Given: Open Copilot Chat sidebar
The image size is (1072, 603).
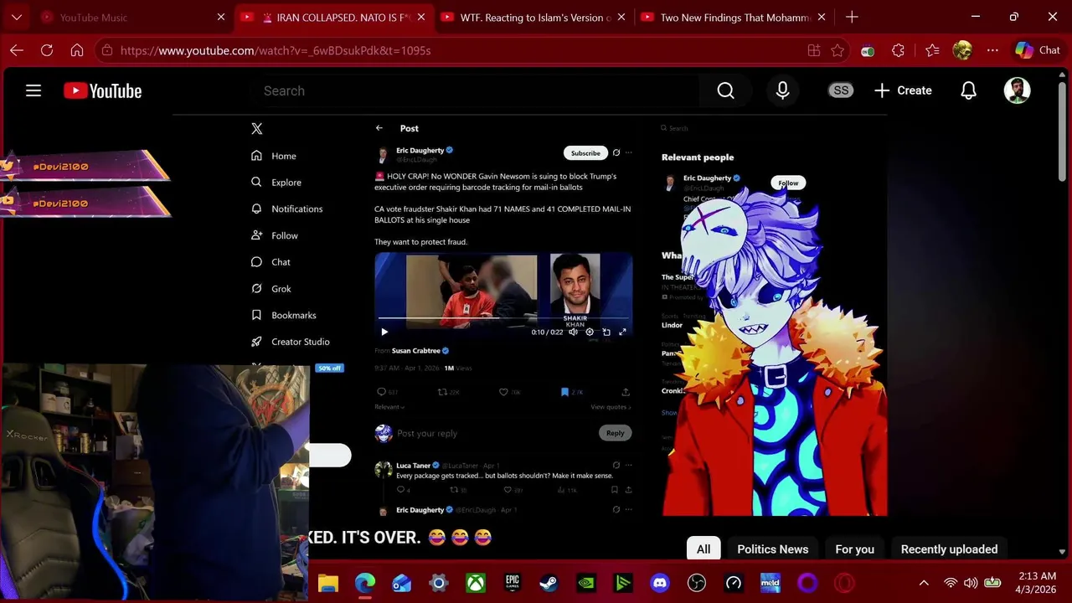Looking at the screenshot, I should [x=1038, y=50].
